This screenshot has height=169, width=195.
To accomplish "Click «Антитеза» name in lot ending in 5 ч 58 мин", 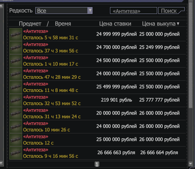I will (x=36, y=31).
